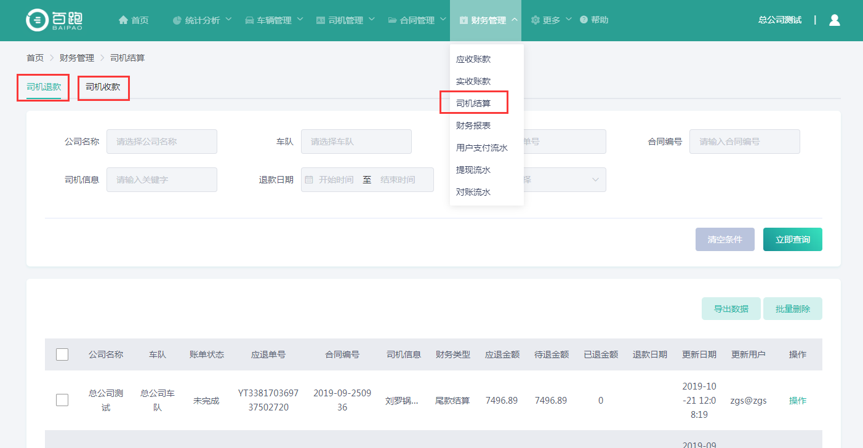Image resolution: width=863 pixels, height=448 pixels.
Task: Switch to the 司机收款 tab
Action: click(103, 87)
